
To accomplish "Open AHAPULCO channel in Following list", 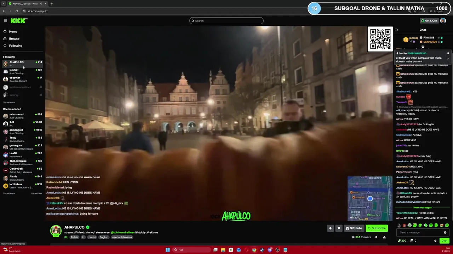I will click(23, 64).
